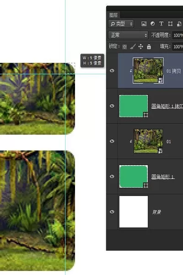Image resolution: width=183 pixels, height=275 pixels.
Task: Click the 填充 value field
Action: click(178, 46)
